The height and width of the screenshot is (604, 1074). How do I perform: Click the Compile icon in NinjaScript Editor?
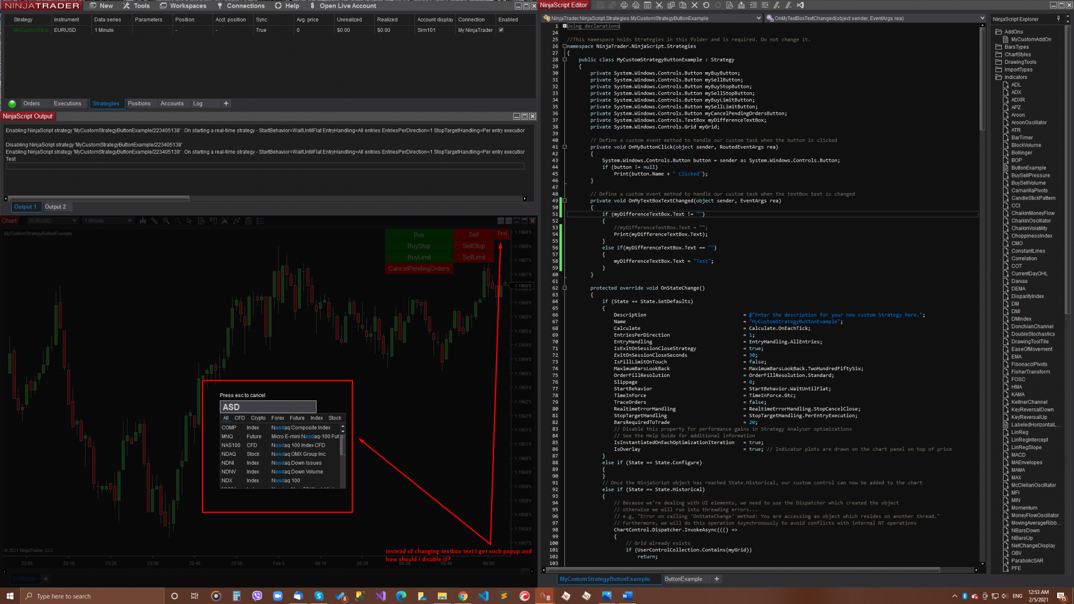(741, 5)
